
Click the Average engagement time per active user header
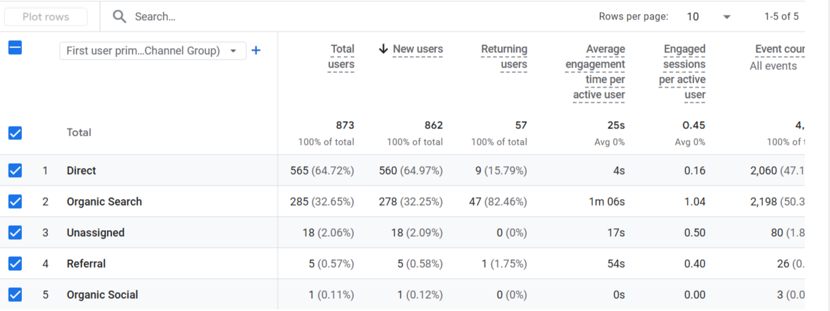click(x=595, y=72)
